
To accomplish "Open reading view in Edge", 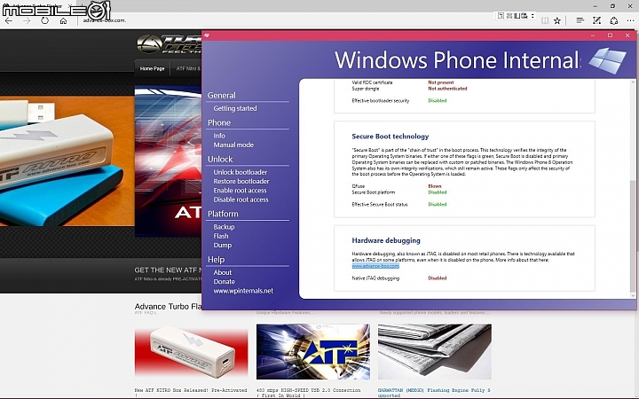I will tap(545, 20).
